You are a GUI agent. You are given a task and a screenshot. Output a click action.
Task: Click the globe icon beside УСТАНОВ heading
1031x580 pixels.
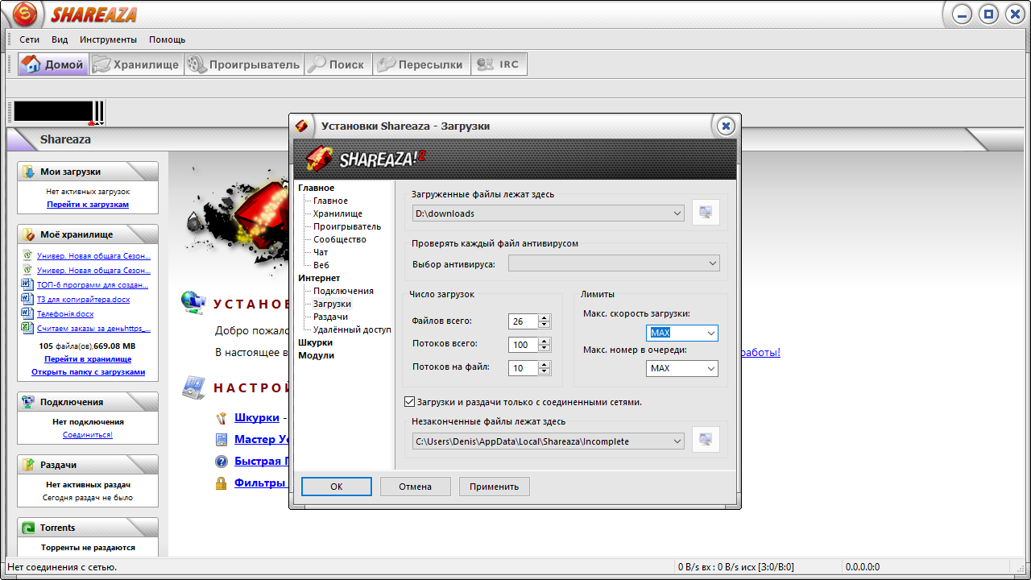(x=194, y=302)
